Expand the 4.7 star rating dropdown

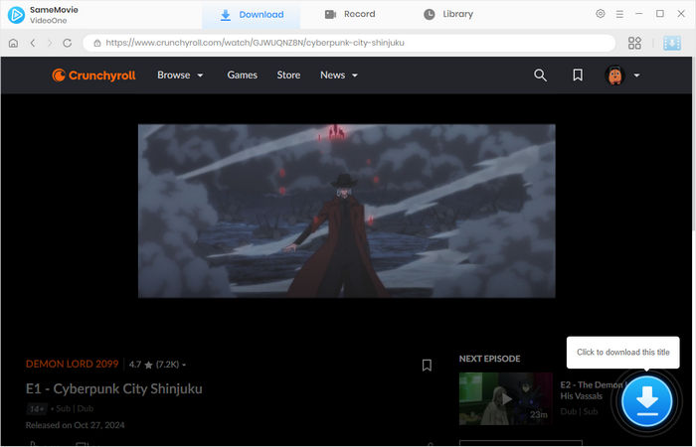(x=157, y=365)
